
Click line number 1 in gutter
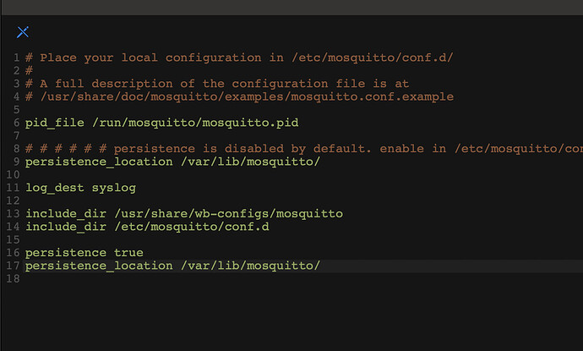coord(16,58)
